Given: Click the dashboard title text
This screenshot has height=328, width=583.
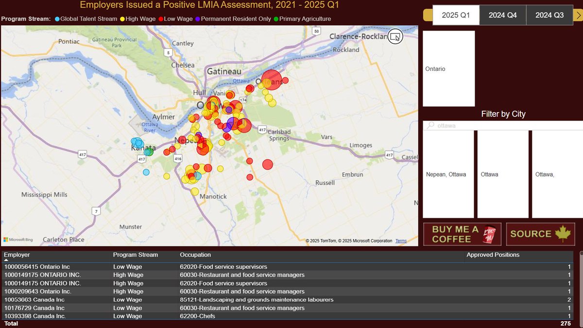Looking at the screenshot, I should pyautogui.click(x=209, y=5).
